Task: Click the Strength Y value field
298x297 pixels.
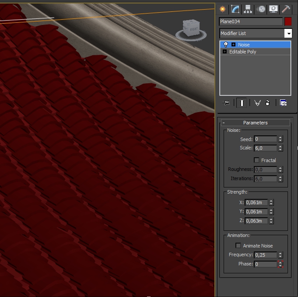Action: point(256,212)
